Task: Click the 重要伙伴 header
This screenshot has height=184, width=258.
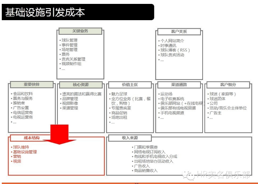Action: pos(32,85)
